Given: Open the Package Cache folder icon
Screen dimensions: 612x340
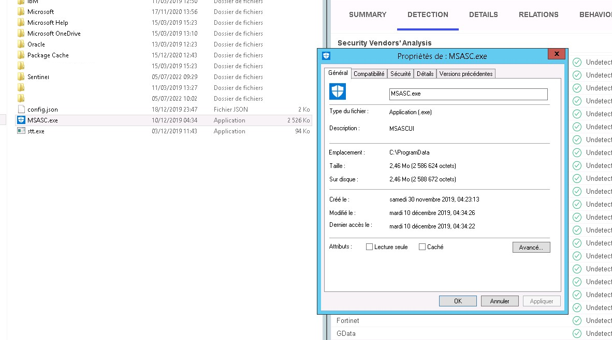Looking at the screenshot, I should [x=21, y=55].
